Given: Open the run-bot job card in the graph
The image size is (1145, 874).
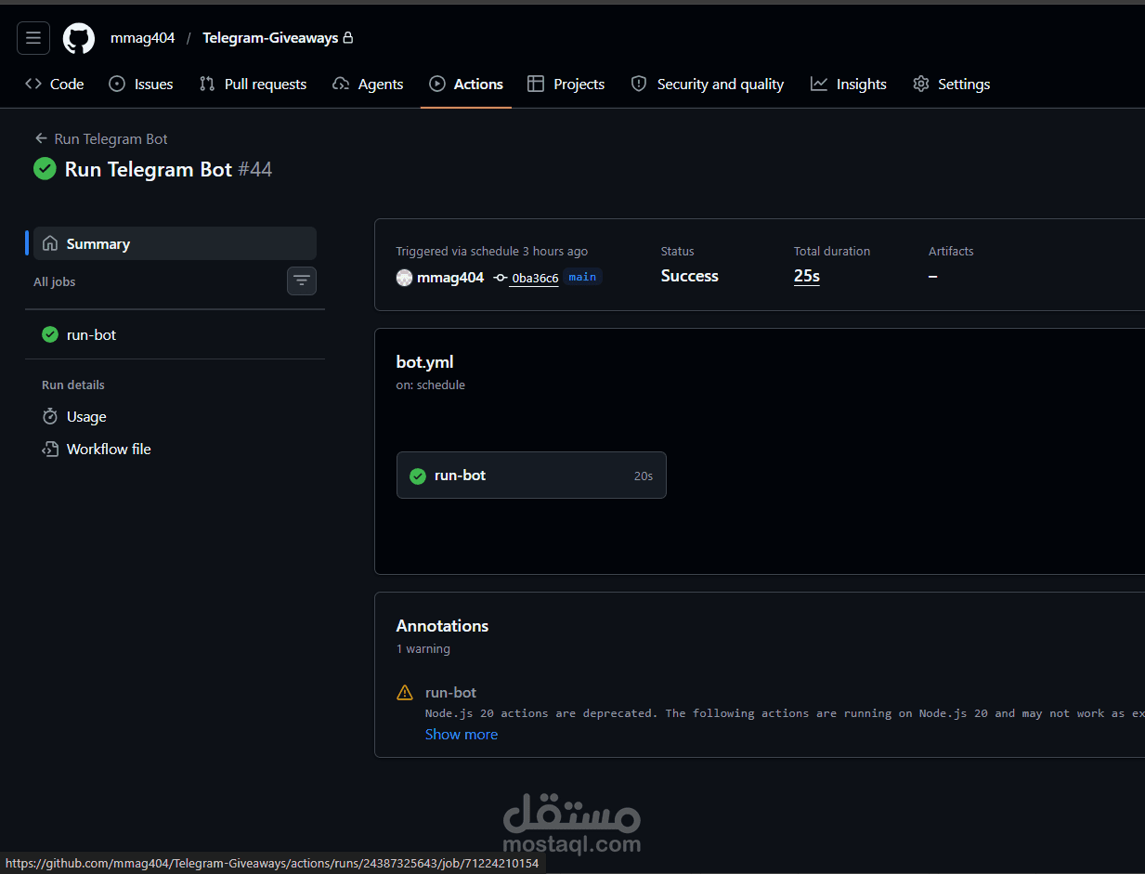Looking at the screenshot, I should 531,476.
